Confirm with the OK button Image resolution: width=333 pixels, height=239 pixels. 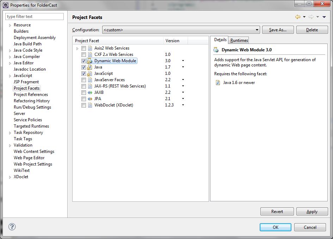pos(276,227)
